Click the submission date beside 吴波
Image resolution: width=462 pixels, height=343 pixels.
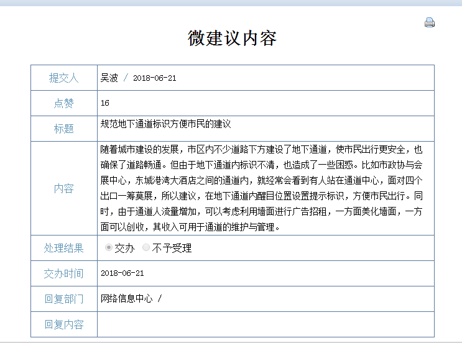[x=155, y=78]
